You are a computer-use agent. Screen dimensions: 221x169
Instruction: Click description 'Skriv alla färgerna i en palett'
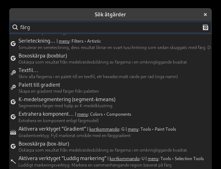coord(98,77)
